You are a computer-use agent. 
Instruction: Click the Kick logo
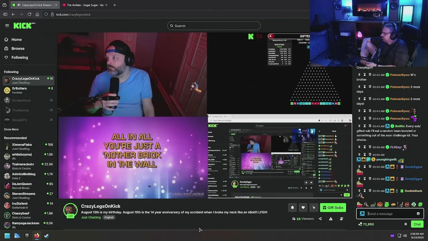tap(24, 25)
